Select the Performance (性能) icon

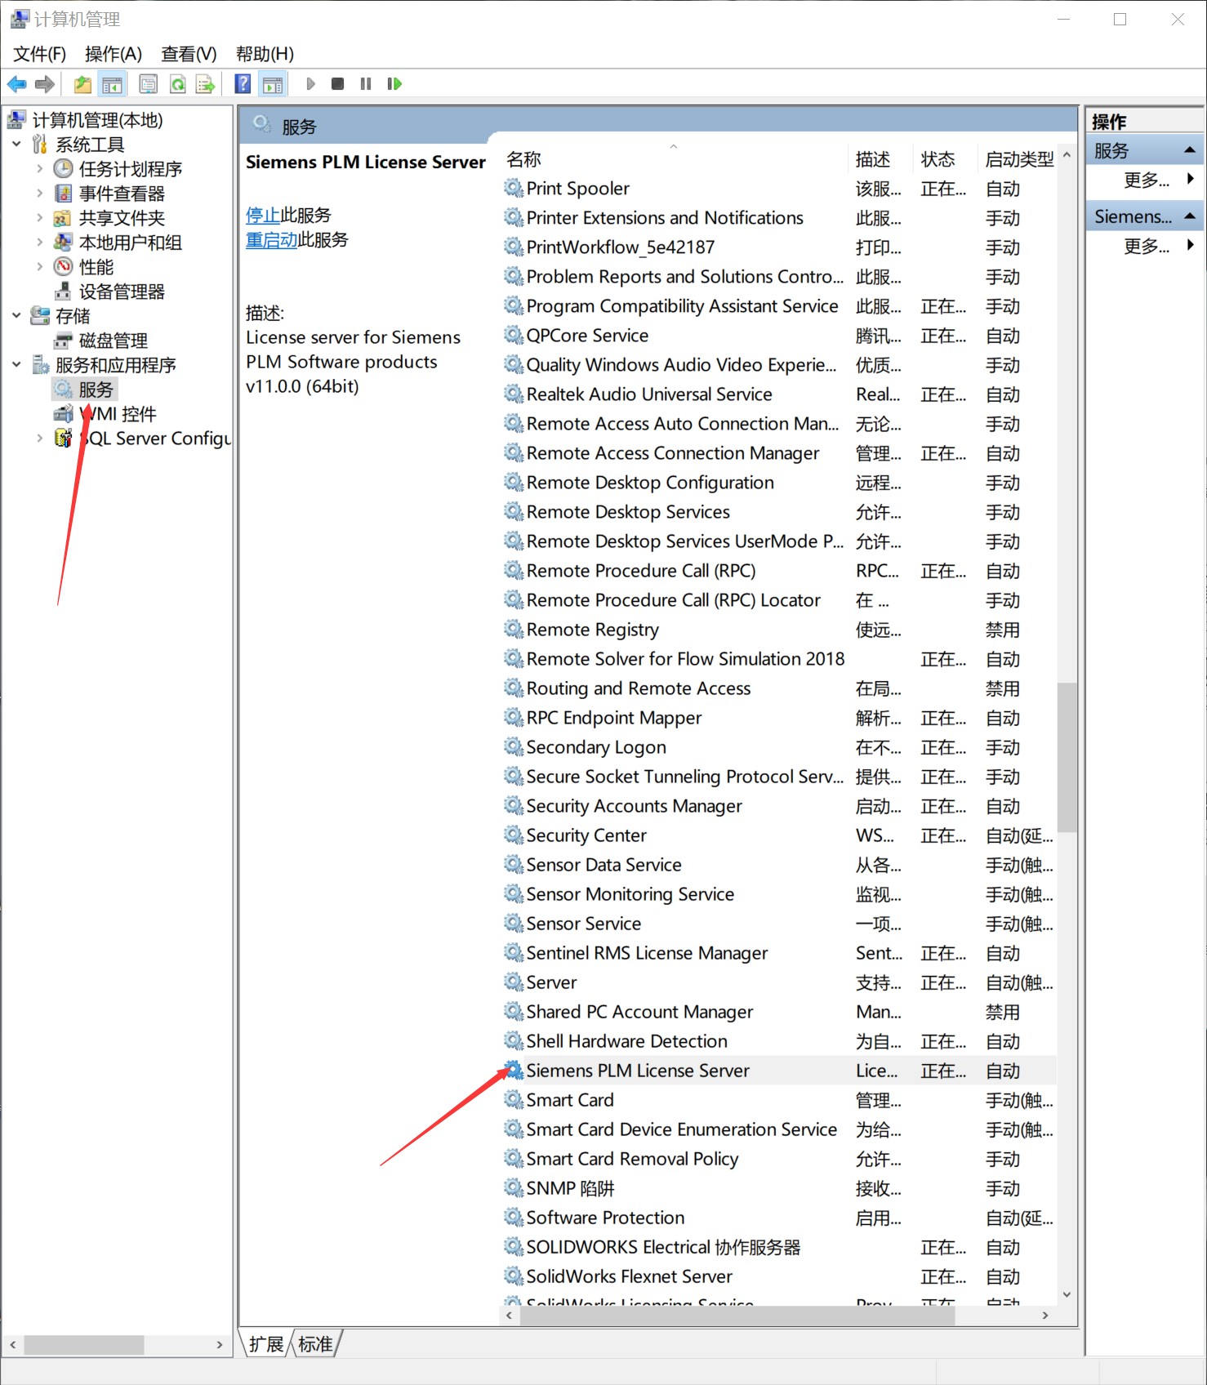[x=64, y=267]
